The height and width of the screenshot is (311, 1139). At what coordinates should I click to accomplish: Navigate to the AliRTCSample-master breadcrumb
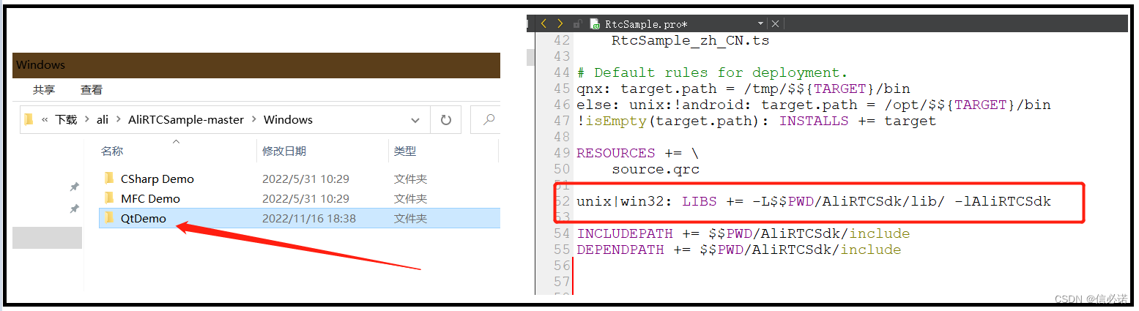(x=186, y=119)
